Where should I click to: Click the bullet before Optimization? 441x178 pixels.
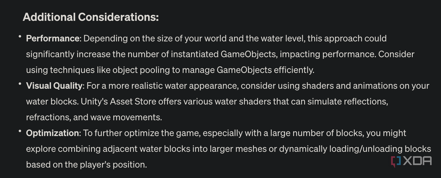(20, 131)
